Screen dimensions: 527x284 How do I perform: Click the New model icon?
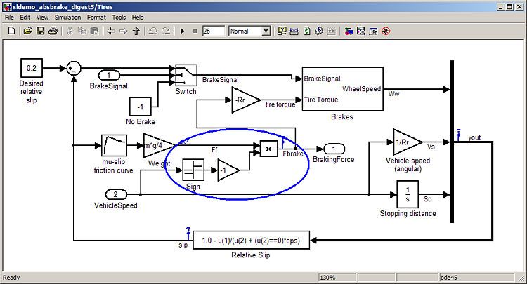pyautogui.click(x=12, y=32)
